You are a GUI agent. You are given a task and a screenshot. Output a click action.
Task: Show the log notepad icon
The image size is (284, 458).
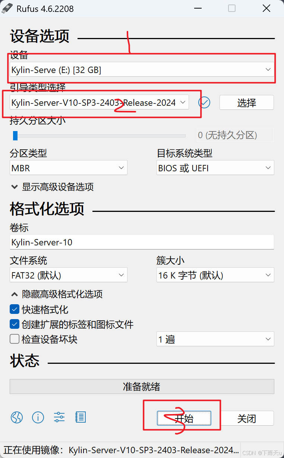[81, 417]
